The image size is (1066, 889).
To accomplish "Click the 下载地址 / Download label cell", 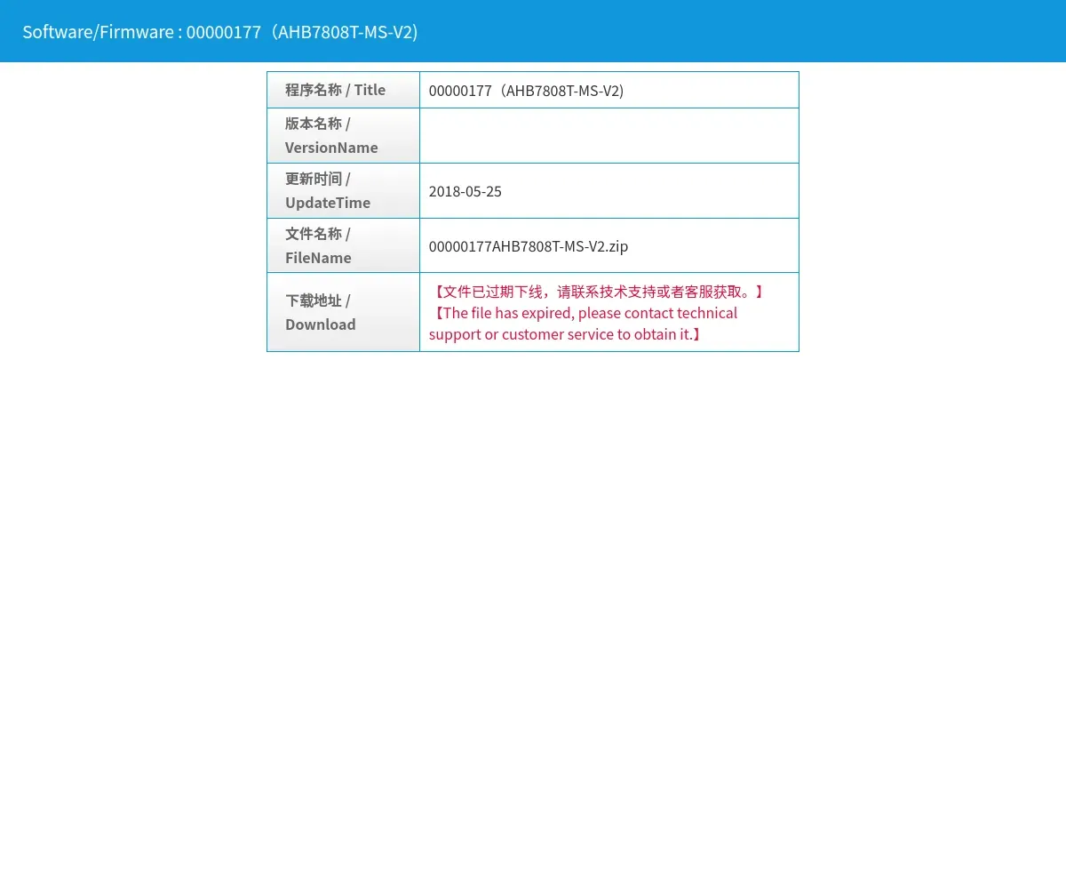I will pos(343,312).
